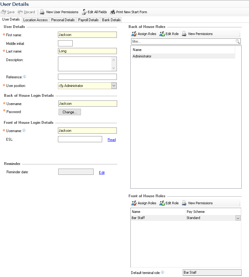Click the Read link next to ESL
The image size is (249, 278).
pyautogui.click(x=112, y=140)
